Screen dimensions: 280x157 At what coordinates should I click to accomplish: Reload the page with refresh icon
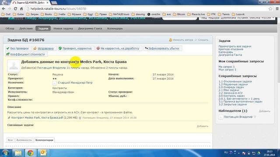pyautogui.click(x=15, y=9)
